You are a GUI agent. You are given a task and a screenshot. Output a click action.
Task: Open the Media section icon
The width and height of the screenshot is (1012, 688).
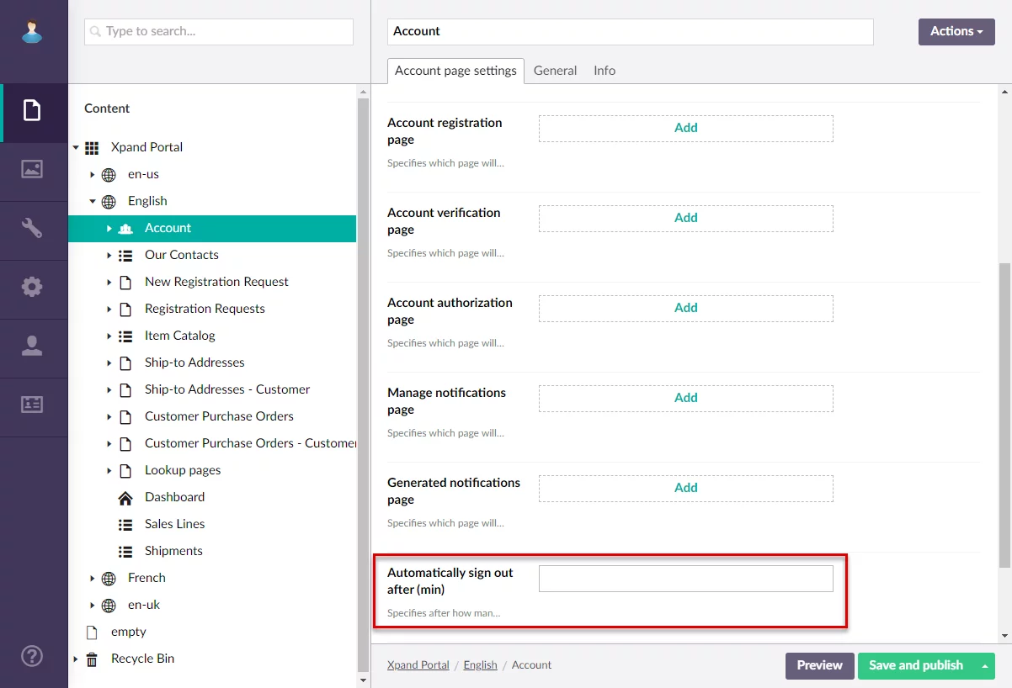(32, 169)
